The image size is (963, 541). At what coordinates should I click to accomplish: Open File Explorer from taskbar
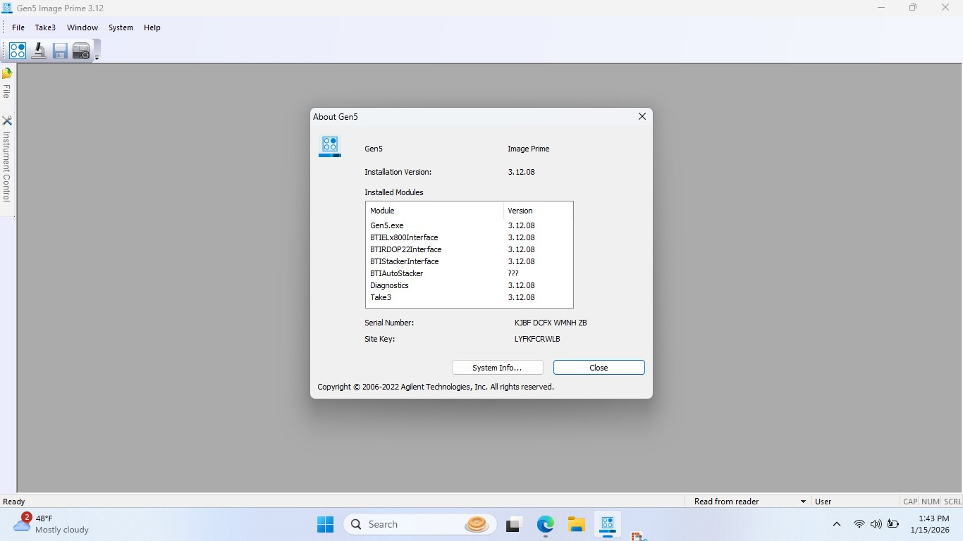click(577, 524)
